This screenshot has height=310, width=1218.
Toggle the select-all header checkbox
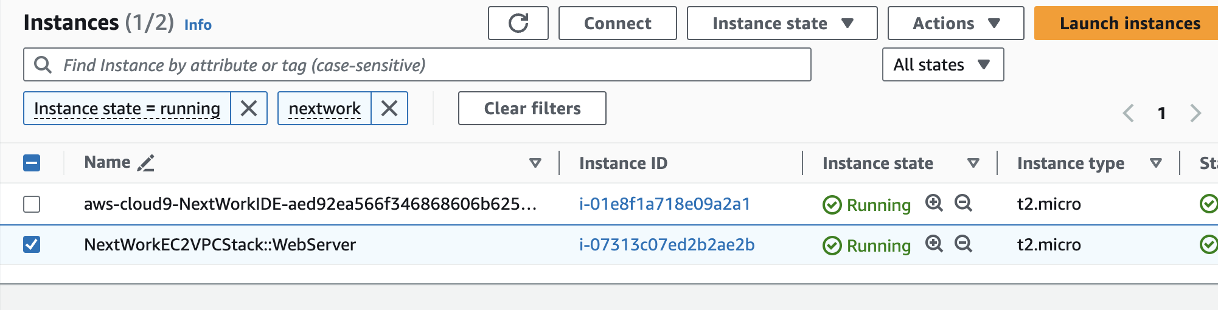pos(32,163)
